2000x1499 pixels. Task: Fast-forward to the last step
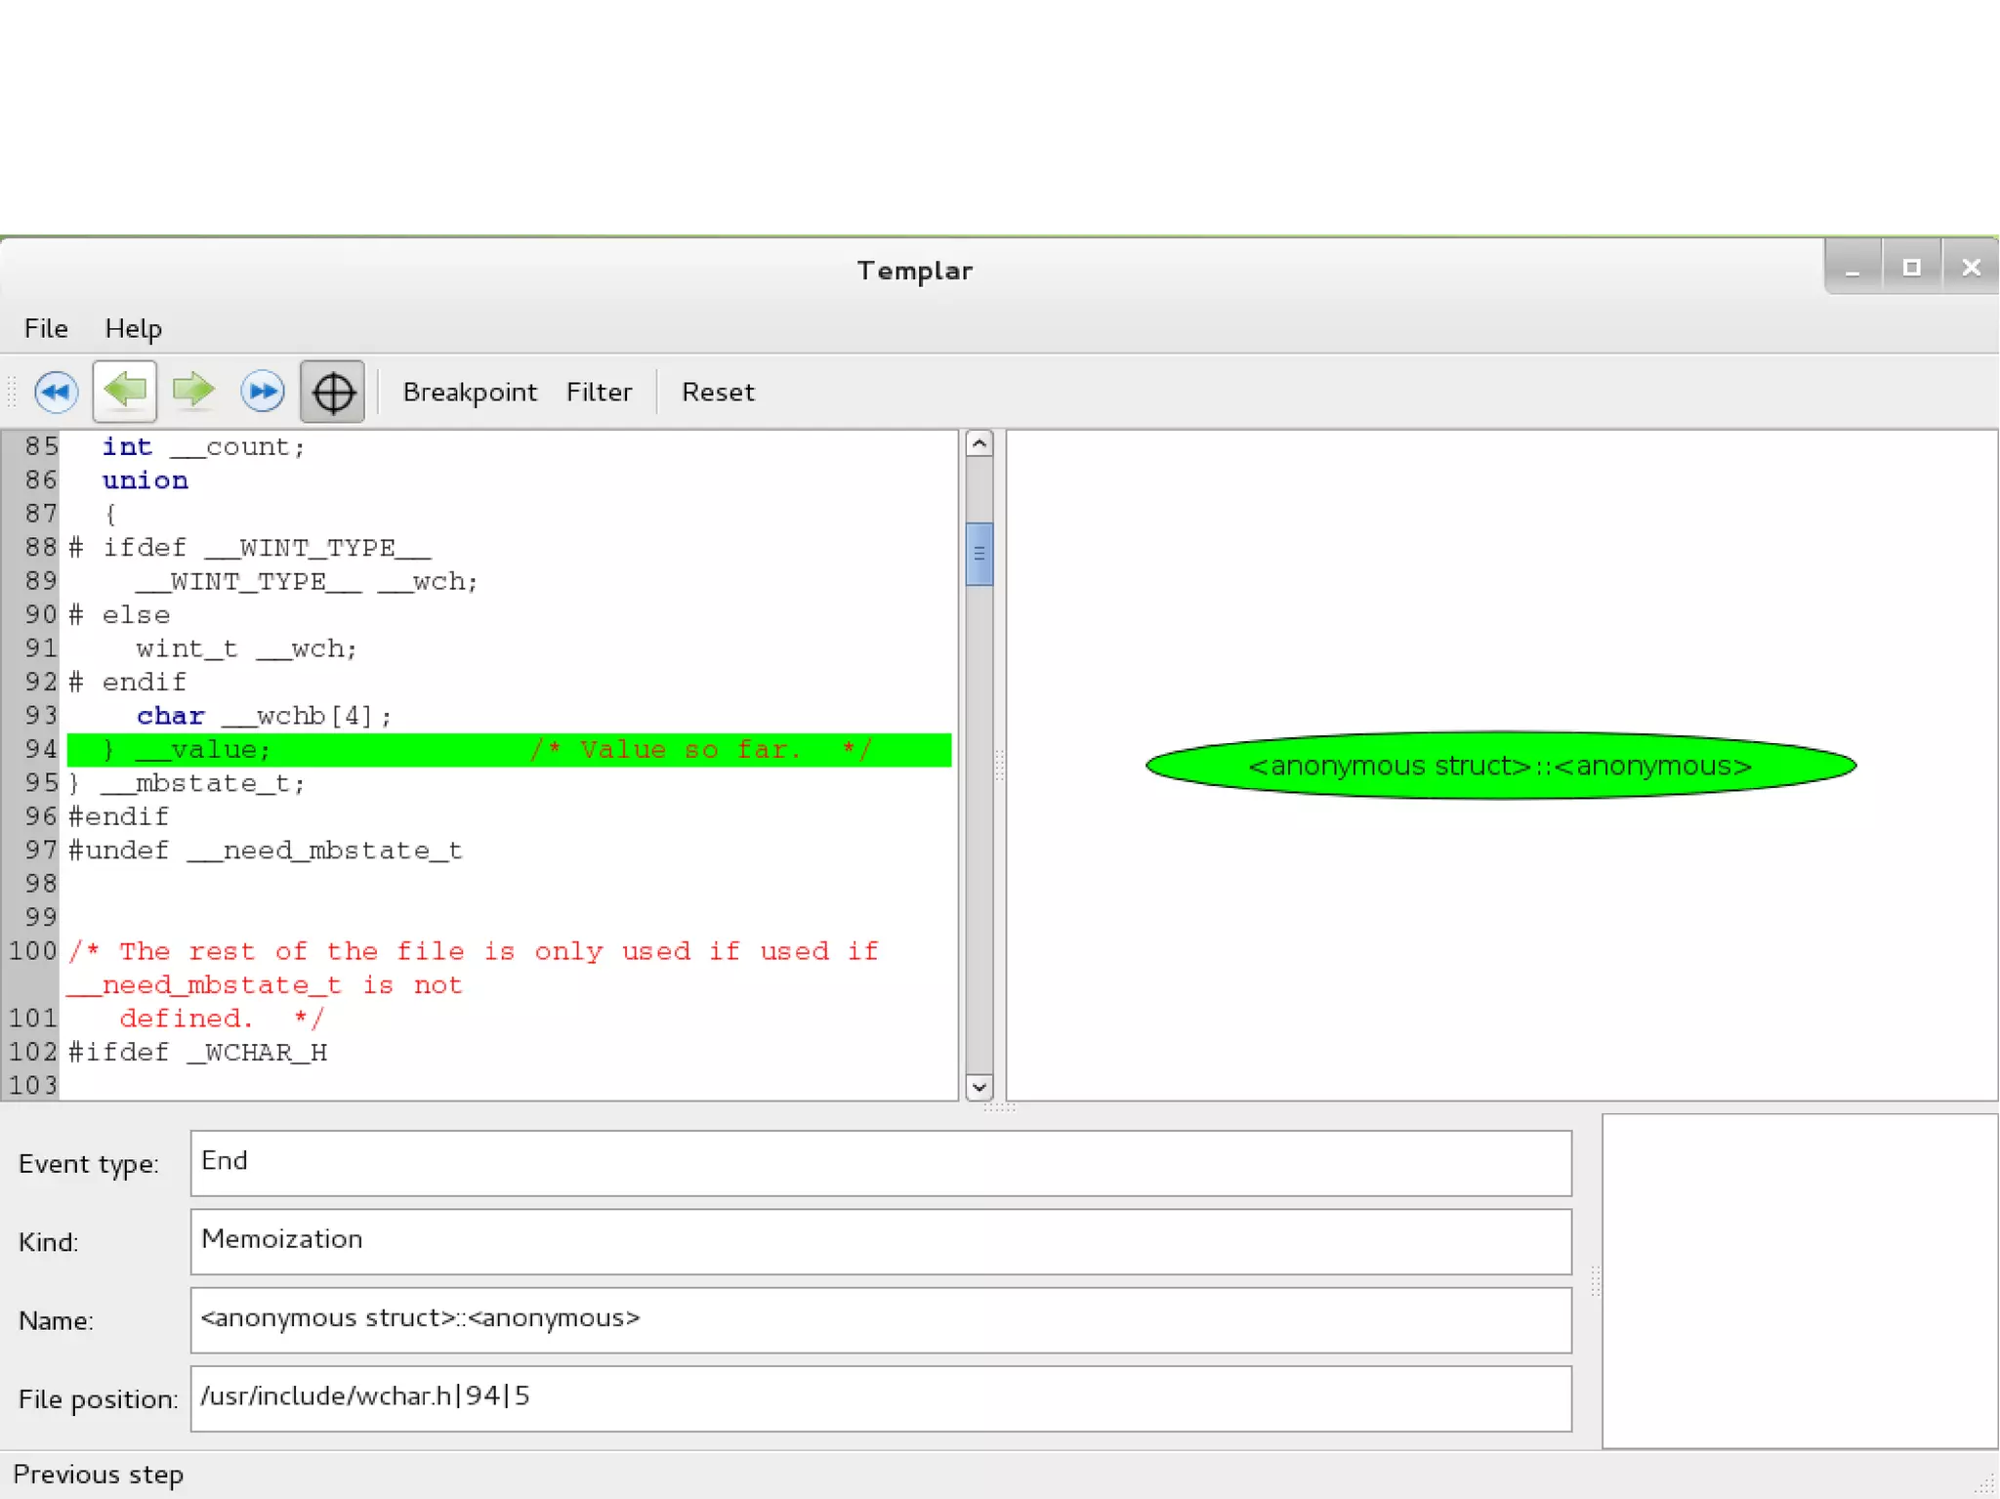tap(262, 392)
